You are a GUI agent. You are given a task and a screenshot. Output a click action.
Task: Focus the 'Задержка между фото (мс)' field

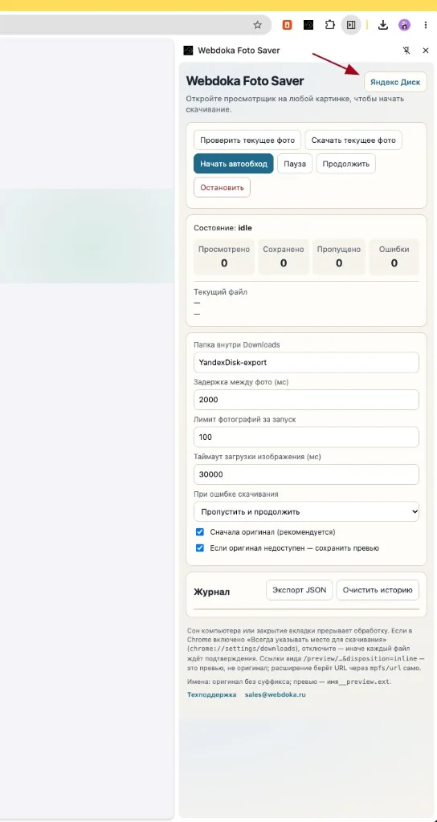[x=306, y=400]
